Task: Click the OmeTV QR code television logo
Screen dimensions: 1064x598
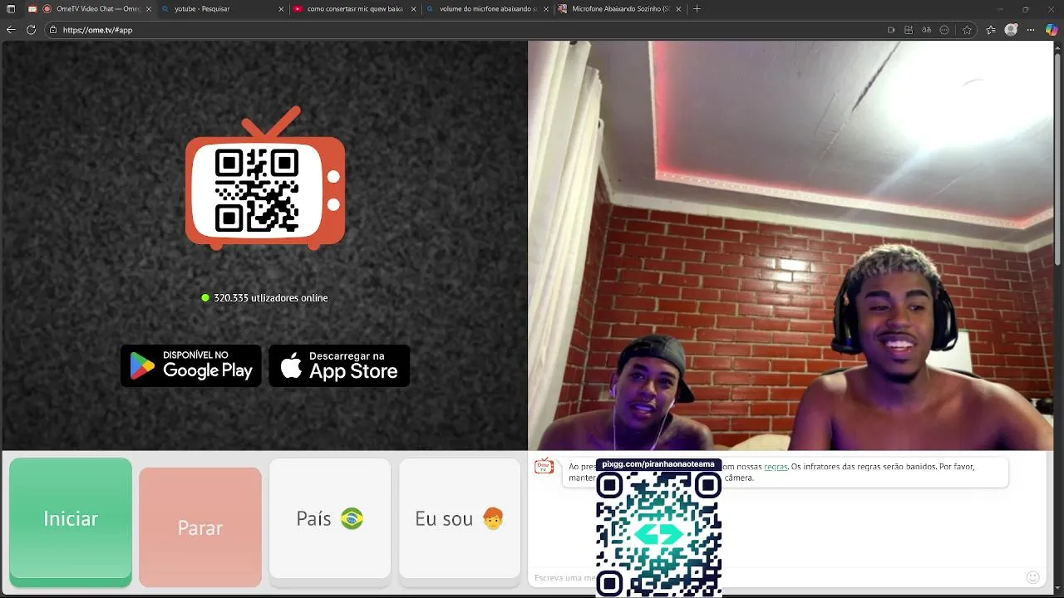Action: click(265, 179)
